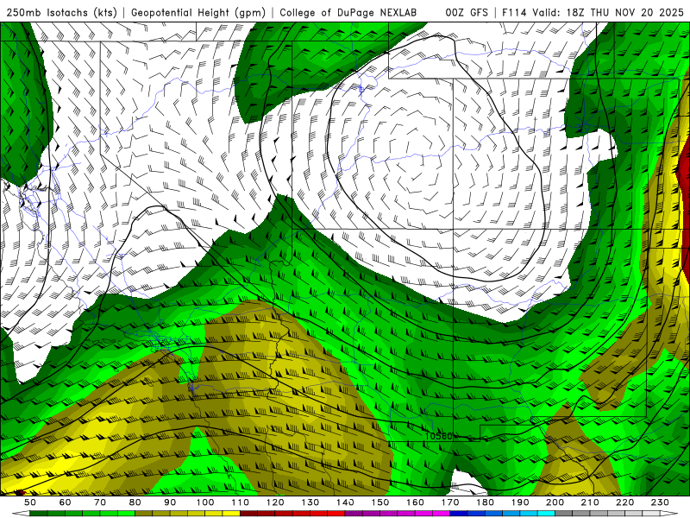This screenshot has height=518, width=690.
Task: Click the 'F114 Valid: 18Z THU NOV 20 2025' text
Action: point(593,13)
